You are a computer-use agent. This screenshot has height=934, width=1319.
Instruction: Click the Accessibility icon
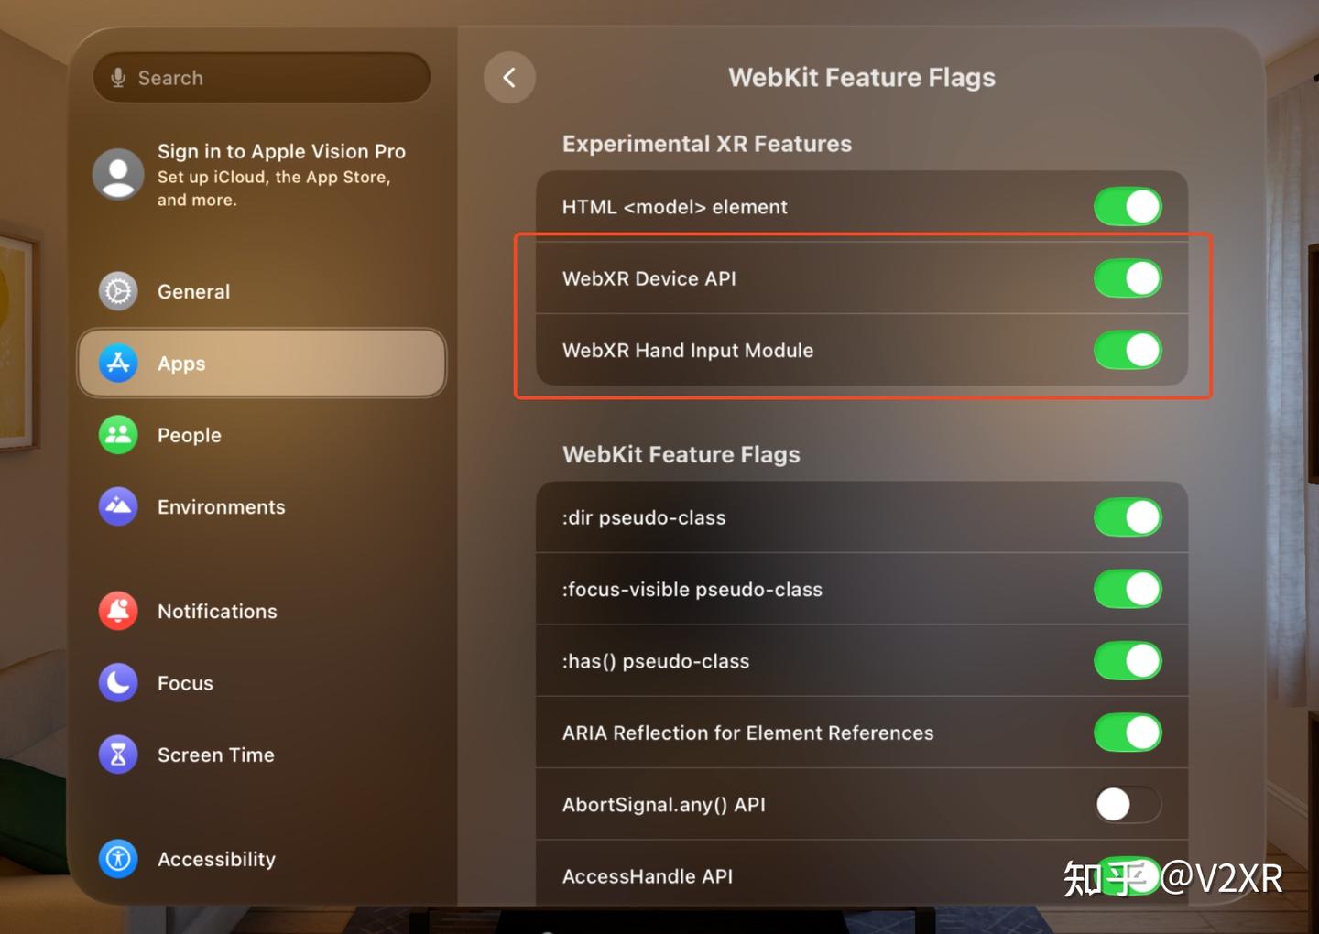[x=118, y=859]
